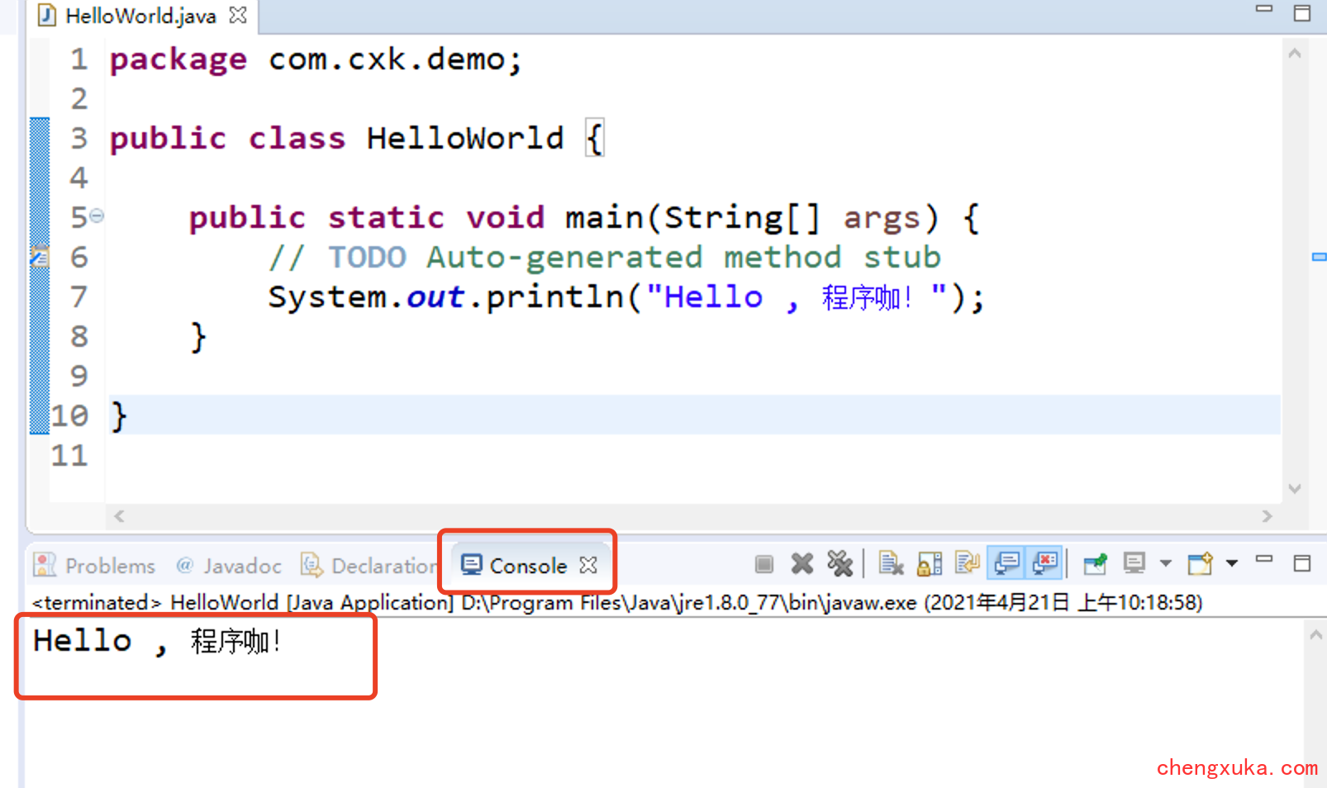Open the Display Selected Console dropdown arrow
Viewport: 1327px width, 788px height.
(1166, 564)
